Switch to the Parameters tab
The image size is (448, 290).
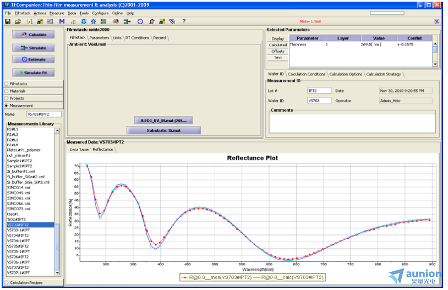(99, 38)
